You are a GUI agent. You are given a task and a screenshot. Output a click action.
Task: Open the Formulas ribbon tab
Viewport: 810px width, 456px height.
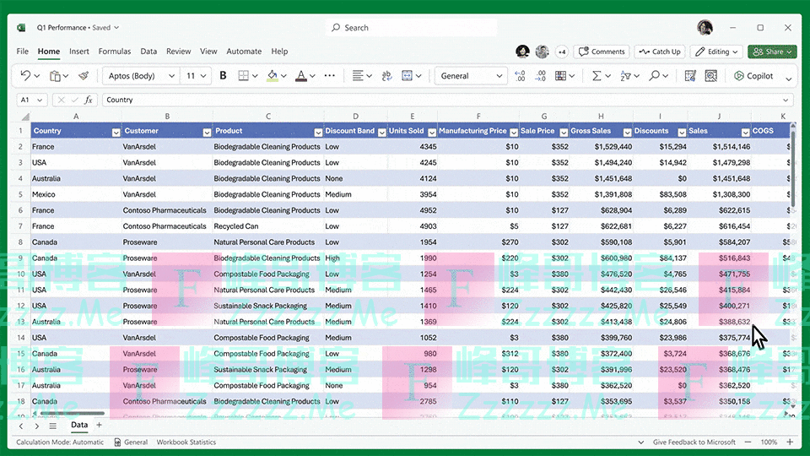point(115,52)
